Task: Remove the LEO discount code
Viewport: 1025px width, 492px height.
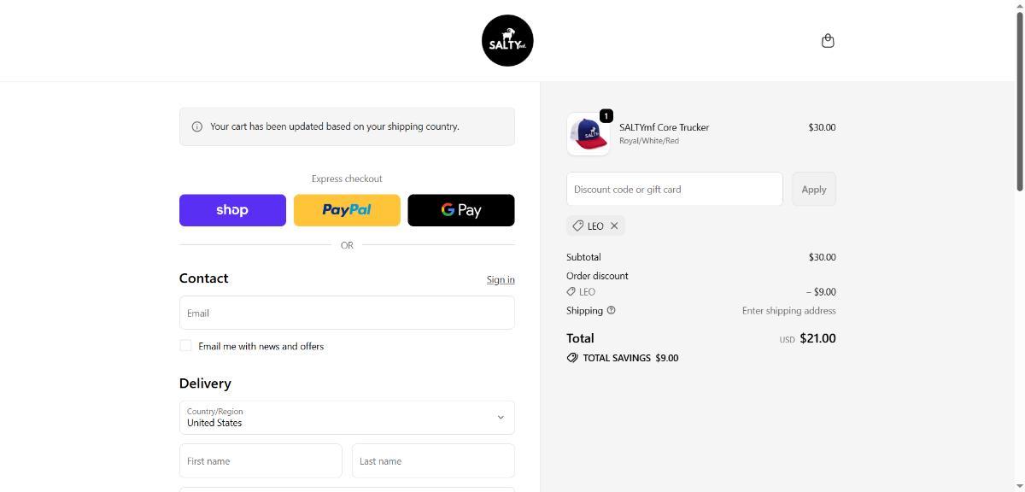Action: pyautogui.click(x=614, y=226)
